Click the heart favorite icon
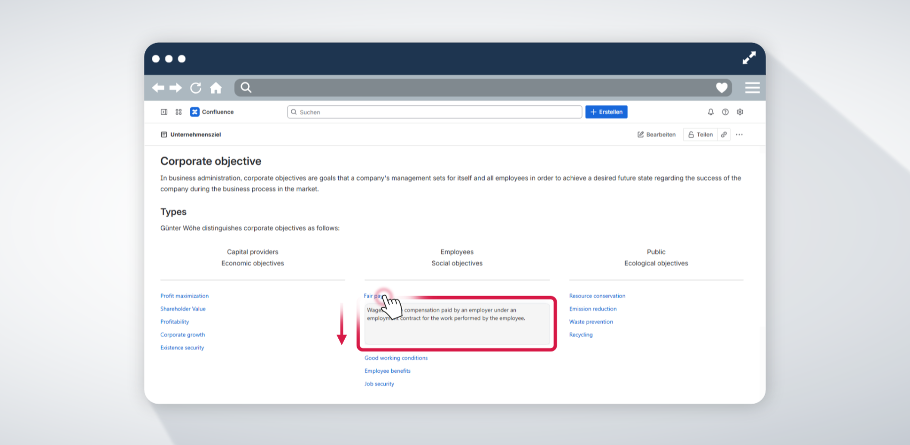Viewport: 910px width, 445px height. click(722, 88)
